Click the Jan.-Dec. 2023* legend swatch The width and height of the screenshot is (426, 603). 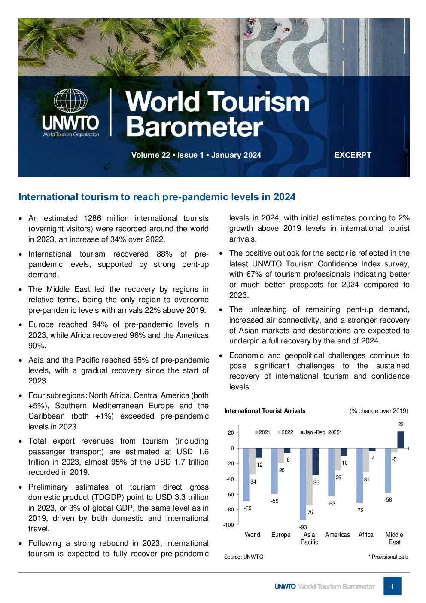(x=302, y=432)
